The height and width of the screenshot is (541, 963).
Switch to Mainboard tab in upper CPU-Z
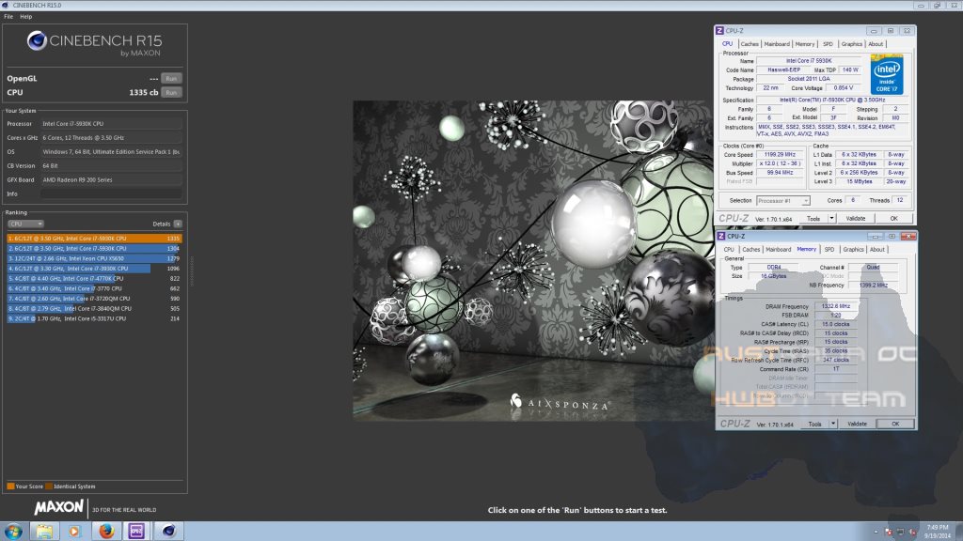coord(777,44)
